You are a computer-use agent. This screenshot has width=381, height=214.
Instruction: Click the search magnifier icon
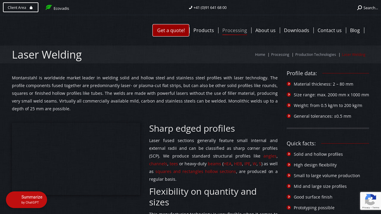tap(360, 8)
